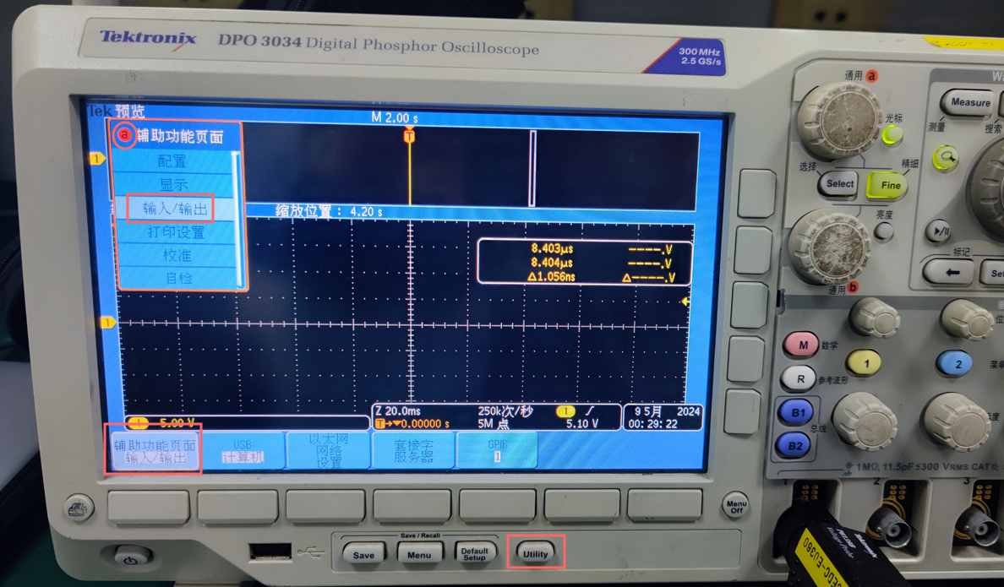The width and height of the screenshot is (1004, 587).
Task: Push bezel button below 套接字服务器 softkey
Action: click(412, 506)
